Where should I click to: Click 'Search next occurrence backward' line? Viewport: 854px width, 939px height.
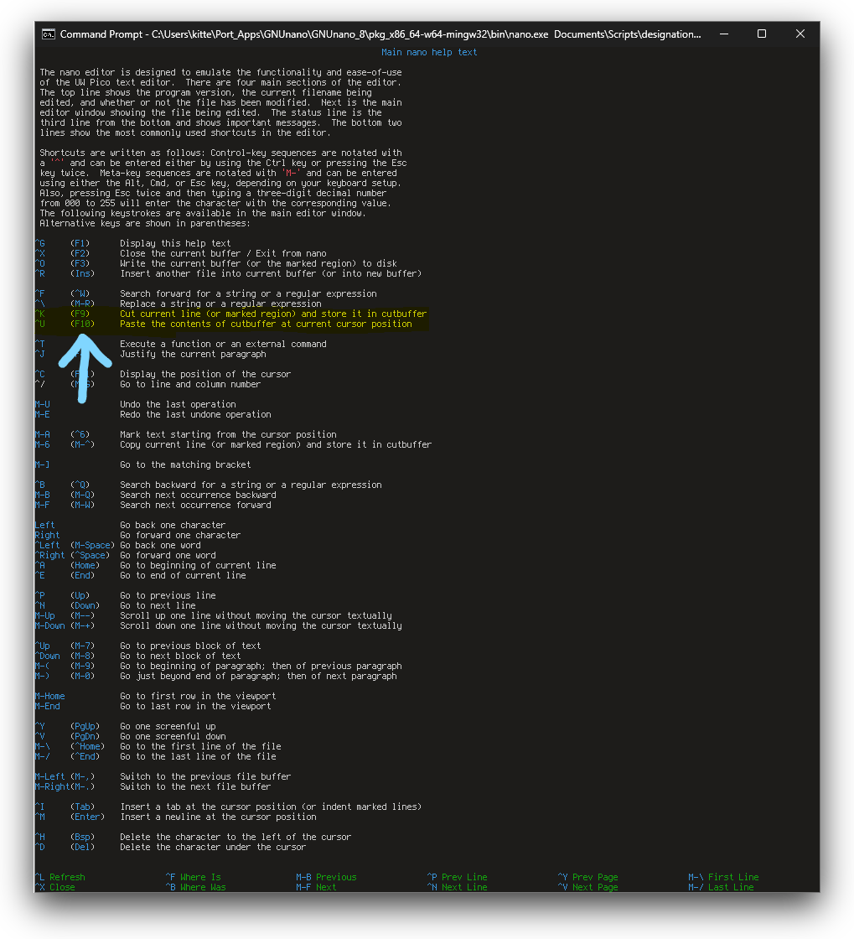[198, 495]
